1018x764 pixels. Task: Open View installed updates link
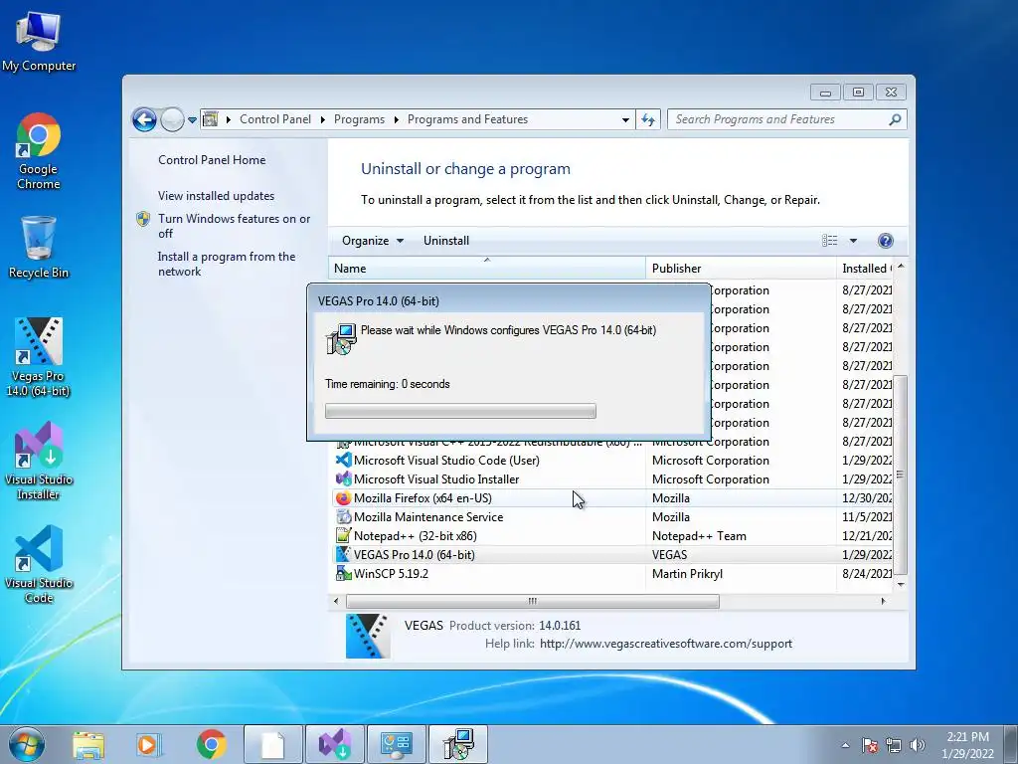tap(216, 196)
